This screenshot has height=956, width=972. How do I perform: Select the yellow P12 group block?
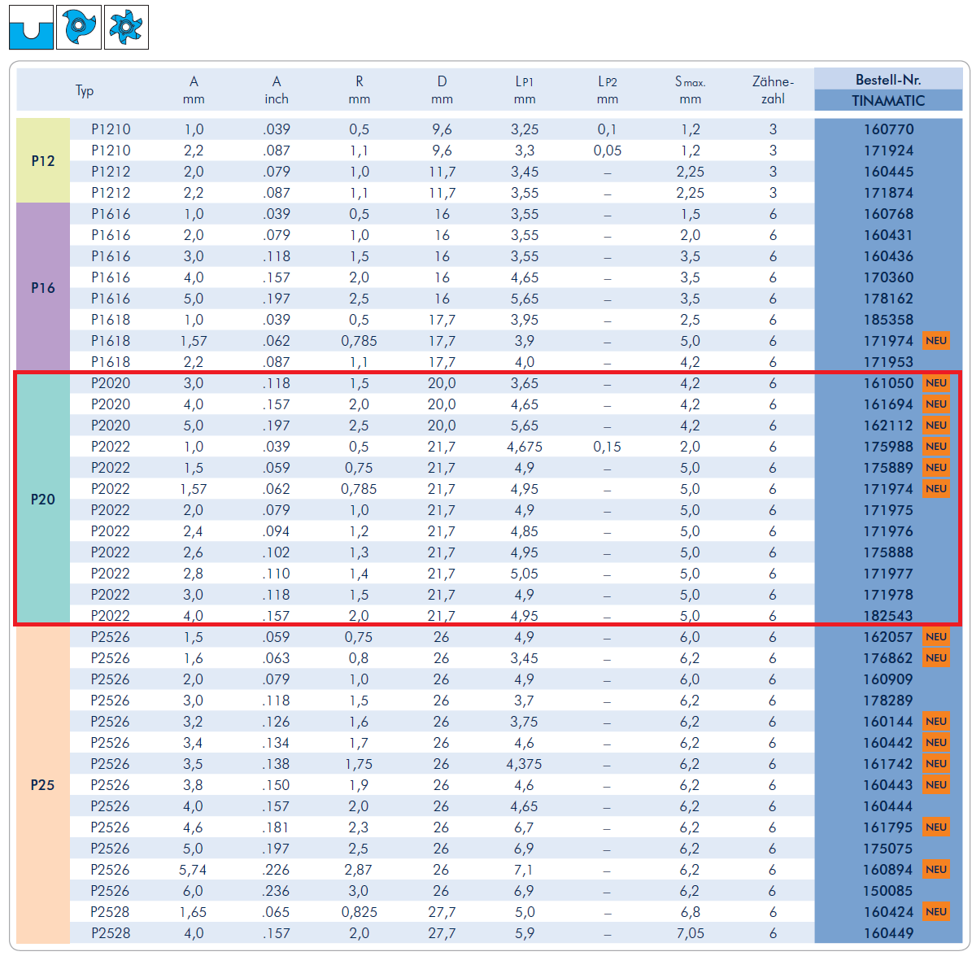tap(43, 161)
